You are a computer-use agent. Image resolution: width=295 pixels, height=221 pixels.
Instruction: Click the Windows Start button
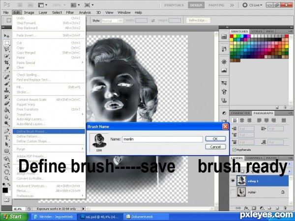pos(14,217)
